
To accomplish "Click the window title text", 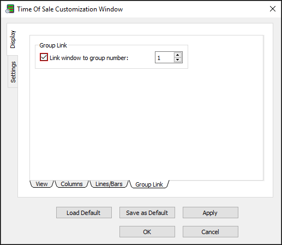I will [70, 9].
